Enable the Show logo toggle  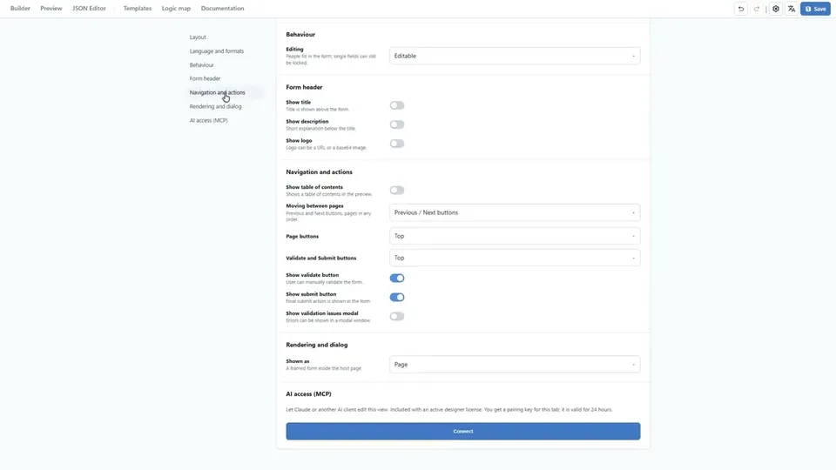point(397,144)
